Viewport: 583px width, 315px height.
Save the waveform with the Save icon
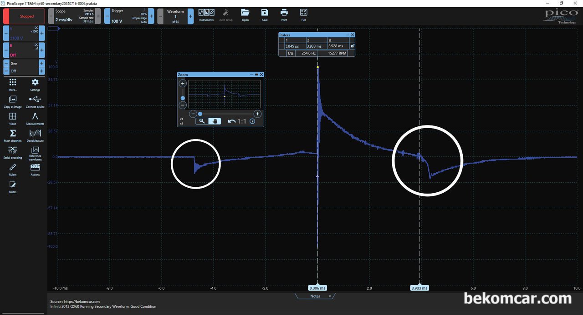[265, 15]
